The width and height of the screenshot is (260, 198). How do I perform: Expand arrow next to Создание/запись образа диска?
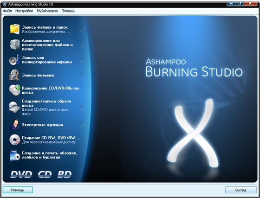pos(82,108)
